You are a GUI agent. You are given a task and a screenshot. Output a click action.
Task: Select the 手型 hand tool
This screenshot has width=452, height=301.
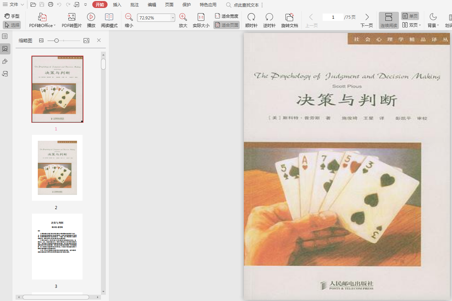(x=12, y=16)
